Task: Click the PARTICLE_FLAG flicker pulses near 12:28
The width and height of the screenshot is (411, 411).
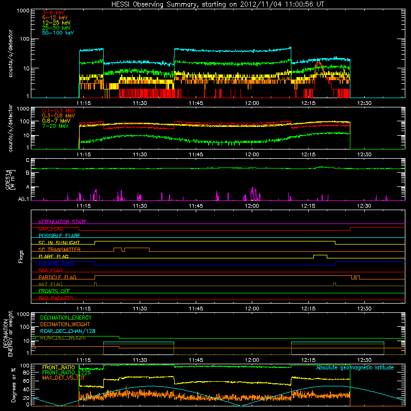Action: click(356, 277)
